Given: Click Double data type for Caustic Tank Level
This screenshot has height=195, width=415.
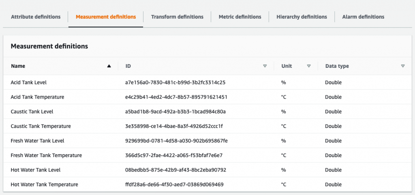Looking at the screenshot, I should click(334, 111).
